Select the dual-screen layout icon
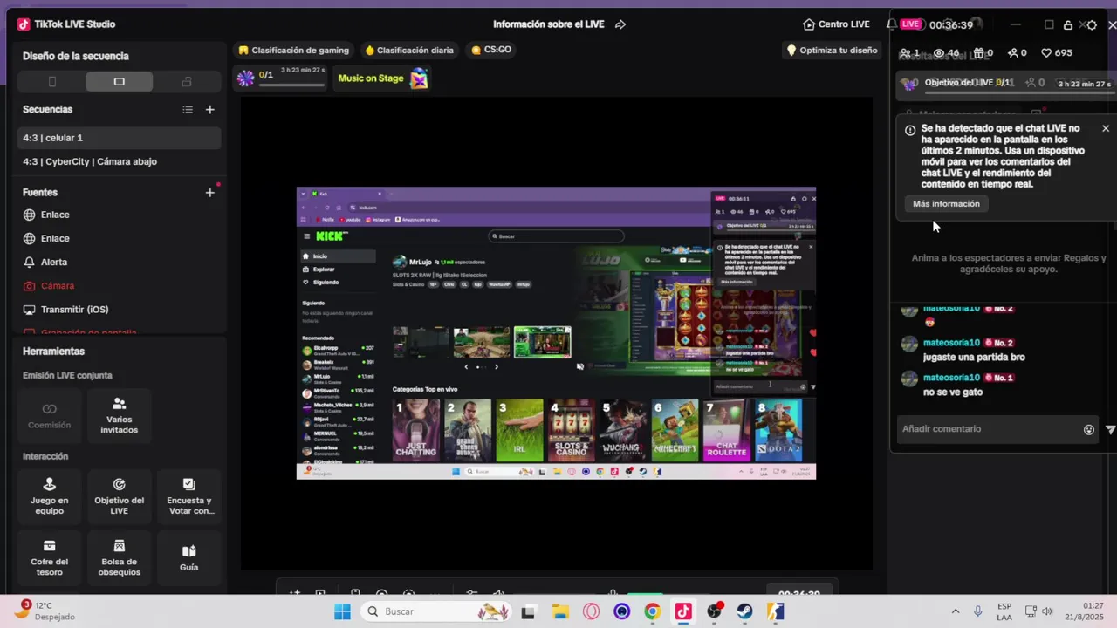The image size is (1117, 628). (186, 82)
